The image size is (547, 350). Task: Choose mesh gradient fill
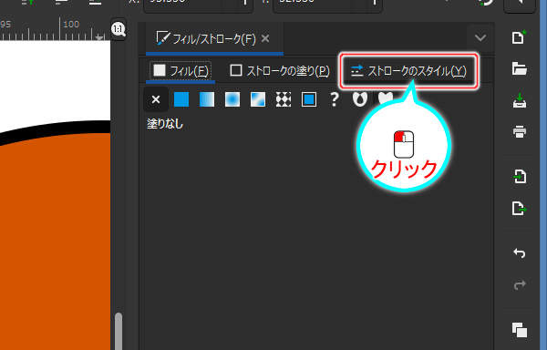point(258,99)
